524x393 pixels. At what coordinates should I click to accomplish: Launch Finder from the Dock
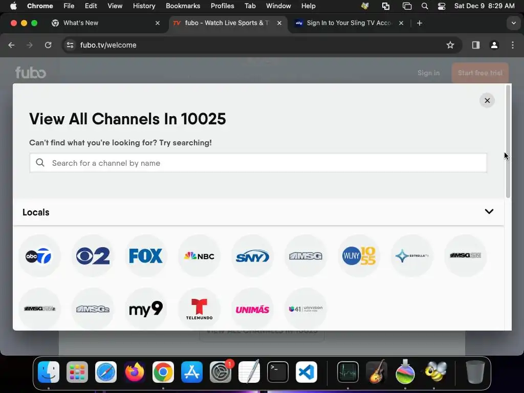click(x=49, y=372)
